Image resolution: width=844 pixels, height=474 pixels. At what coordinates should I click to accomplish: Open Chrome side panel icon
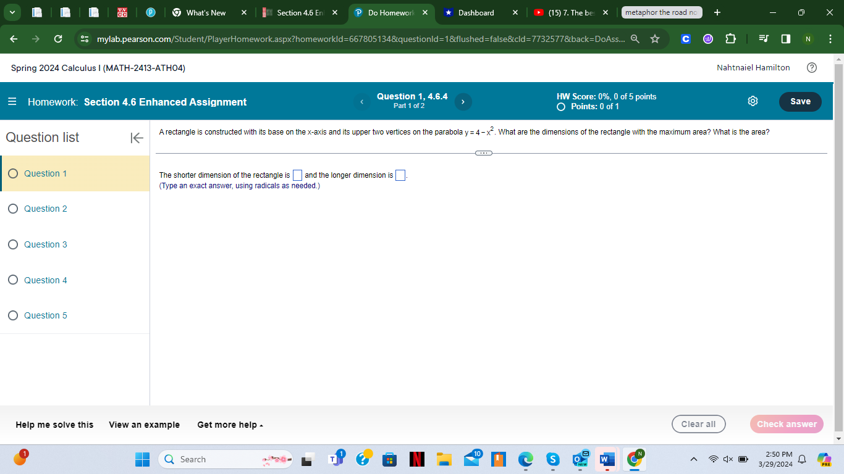click(785, 39)
